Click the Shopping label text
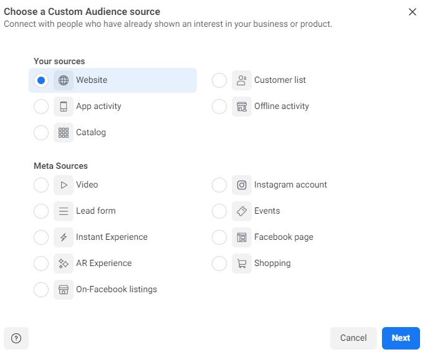This screenshot has width=425, height=352. coord(272,264)
